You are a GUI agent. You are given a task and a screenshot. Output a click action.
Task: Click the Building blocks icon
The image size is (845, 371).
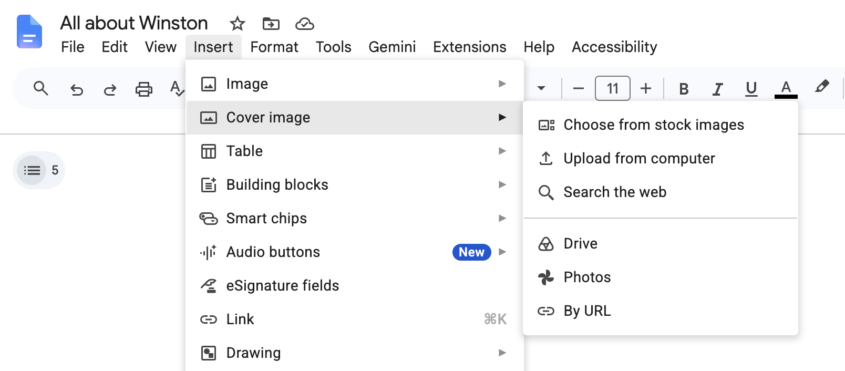pos(209,184)
